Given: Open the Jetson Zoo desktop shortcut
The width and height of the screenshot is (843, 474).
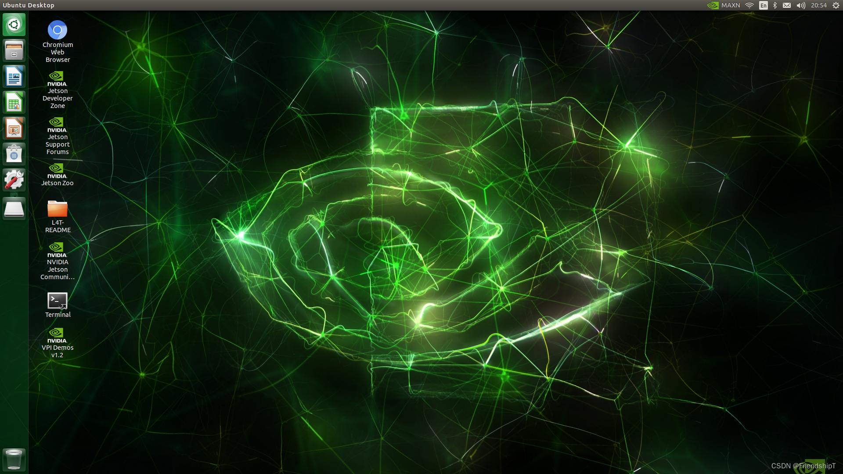Looking at the screenshot, I should click(58, 171).
